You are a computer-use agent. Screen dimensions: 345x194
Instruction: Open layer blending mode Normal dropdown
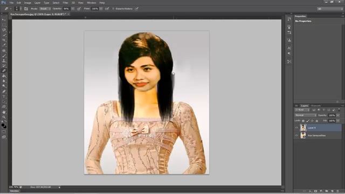click(x=306, y=115)
